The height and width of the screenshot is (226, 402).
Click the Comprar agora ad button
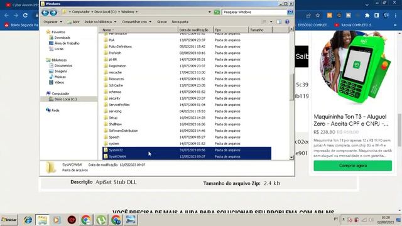tap(352, 166)
